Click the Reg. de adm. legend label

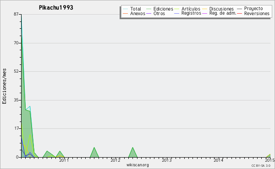pos(223,13)
